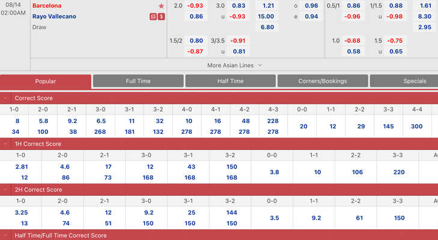Pick 2H Correct Score 2-0 odds 74
This screenshot has width=438, height=240.
pyautogui.click(x=65, y=223)
